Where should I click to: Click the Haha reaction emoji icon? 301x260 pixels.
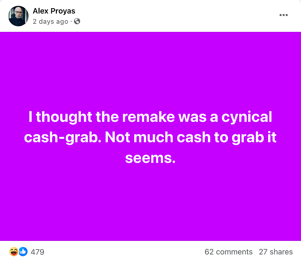[14, 252]
